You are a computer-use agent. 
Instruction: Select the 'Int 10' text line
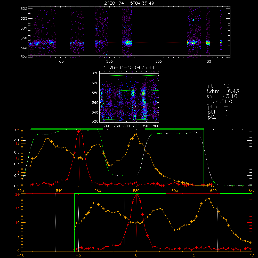[x=218, y=86]
